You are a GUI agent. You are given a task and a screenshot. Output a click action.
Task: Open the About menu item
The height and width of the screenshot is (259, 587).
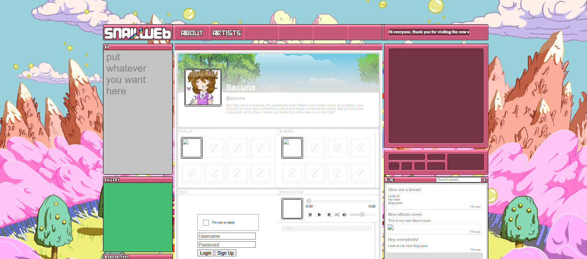[192, 33]
